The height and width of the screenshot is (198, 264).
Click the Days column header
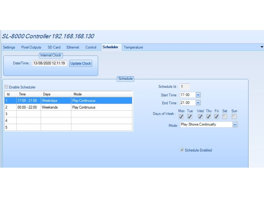[56, 94]
